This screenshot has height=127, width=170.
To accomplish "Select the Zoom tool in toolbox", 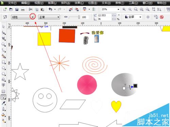I will point(3,44).
